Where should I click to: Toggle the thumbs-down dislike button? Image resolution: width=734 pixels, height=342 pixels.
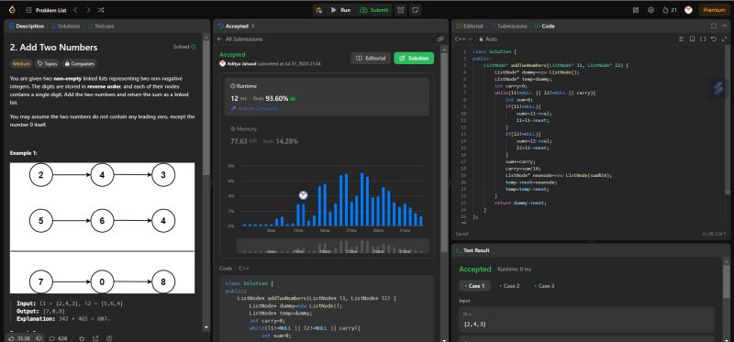pyautogui.click(x=39, y=338)
